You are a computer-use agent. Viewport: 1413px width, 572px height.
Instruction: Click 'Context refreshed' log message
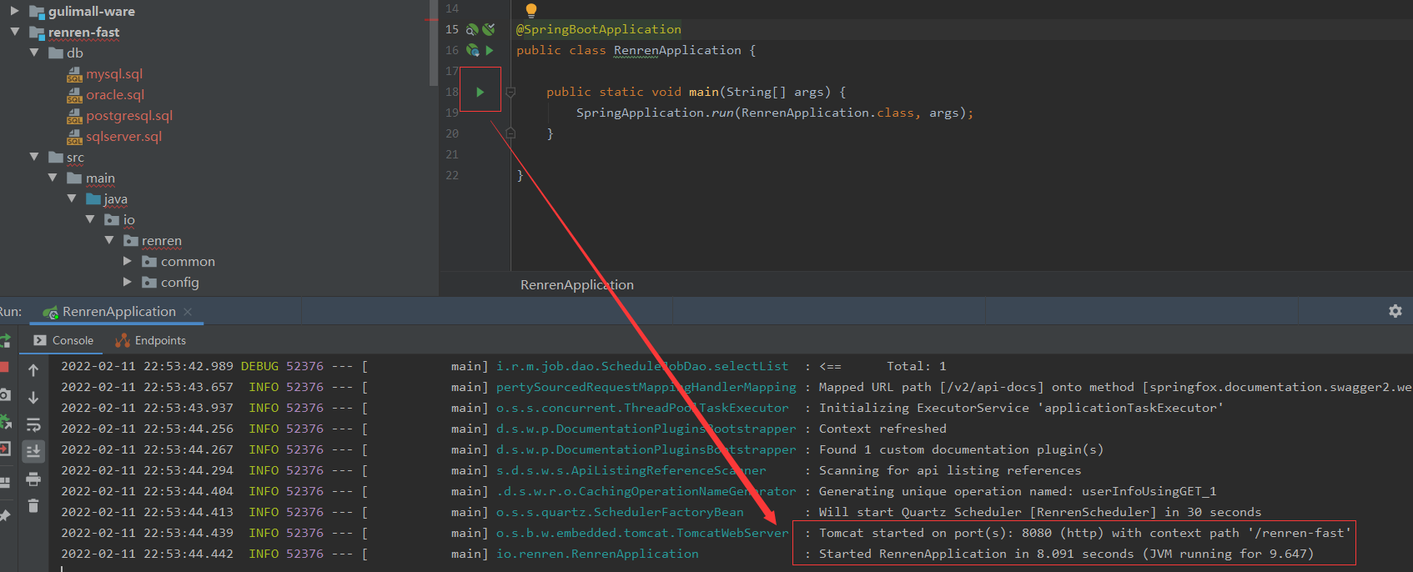point(882,429)
